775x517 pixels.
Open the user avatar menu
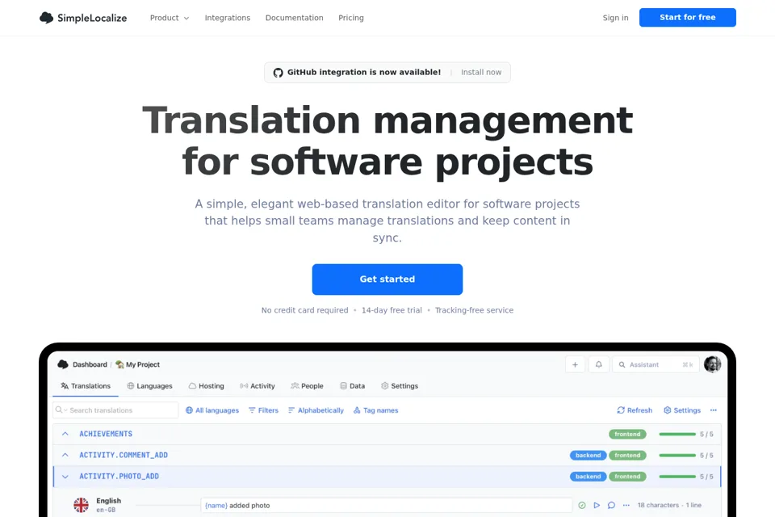pos(712,364)
